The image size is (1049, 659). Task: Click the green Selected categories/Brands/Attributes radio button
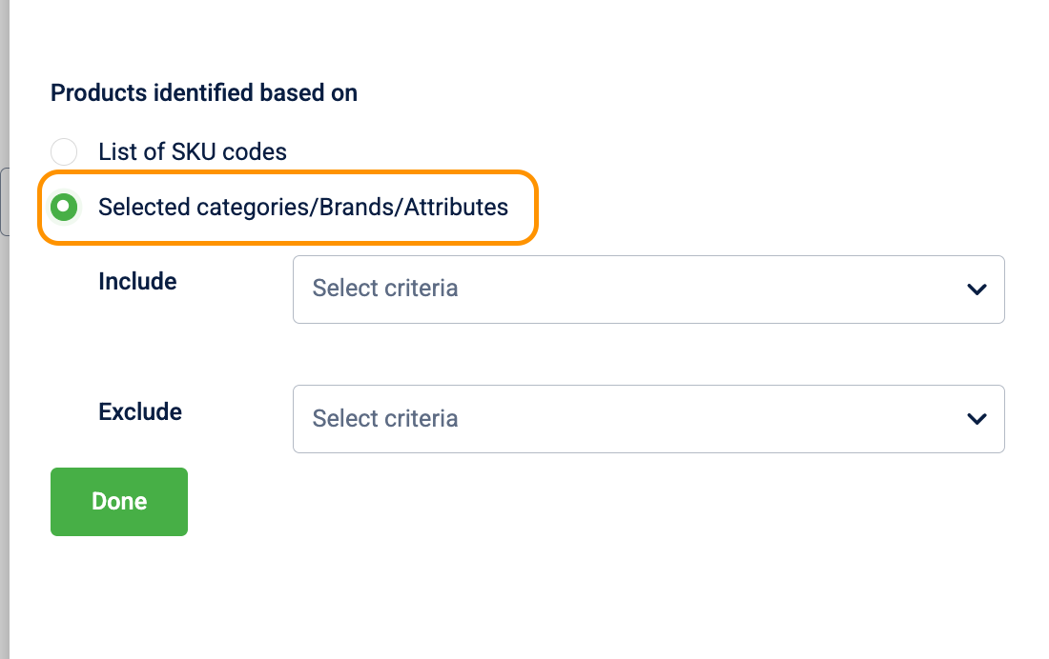pyautogui.click(x=64, y=207)
